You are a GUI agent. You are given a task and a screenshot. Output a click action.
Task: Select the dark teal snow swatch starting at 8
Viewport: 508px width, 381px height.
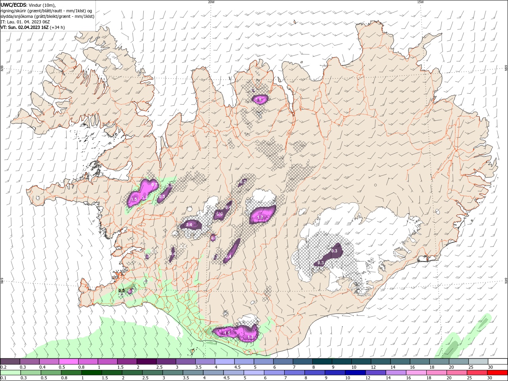[322, 362]
